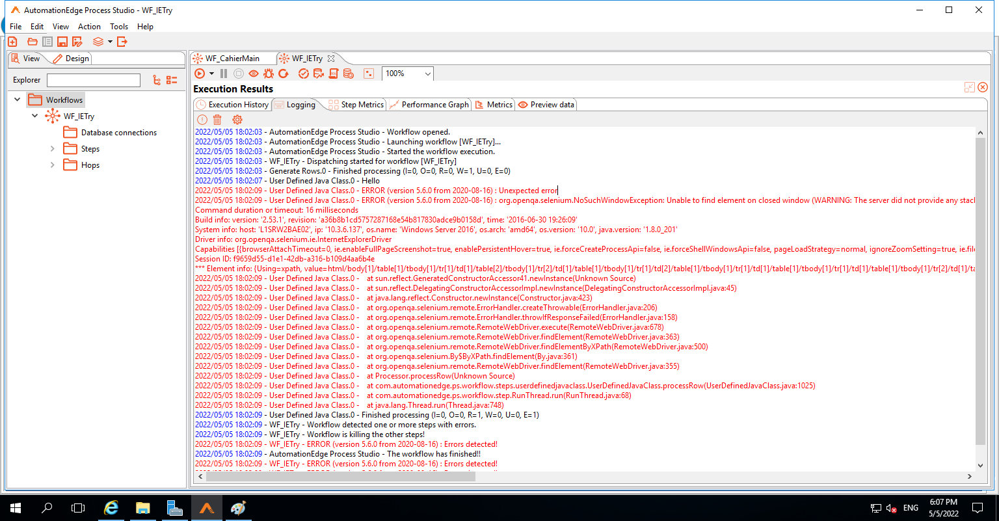Clear the log with trash icon
The width and height of the screenshot is (999, 521).
(217, 120)
